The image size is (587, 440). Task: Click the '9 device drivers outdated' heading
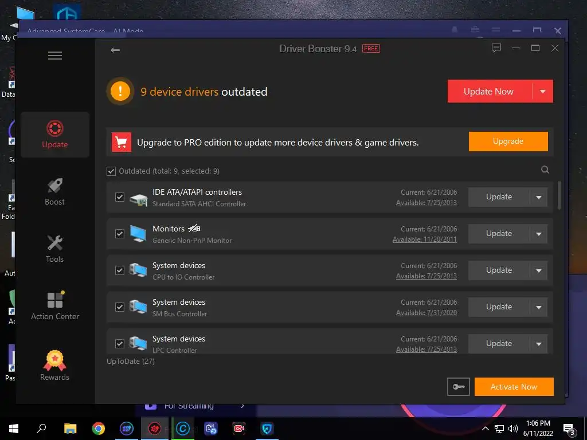point(204,92)
